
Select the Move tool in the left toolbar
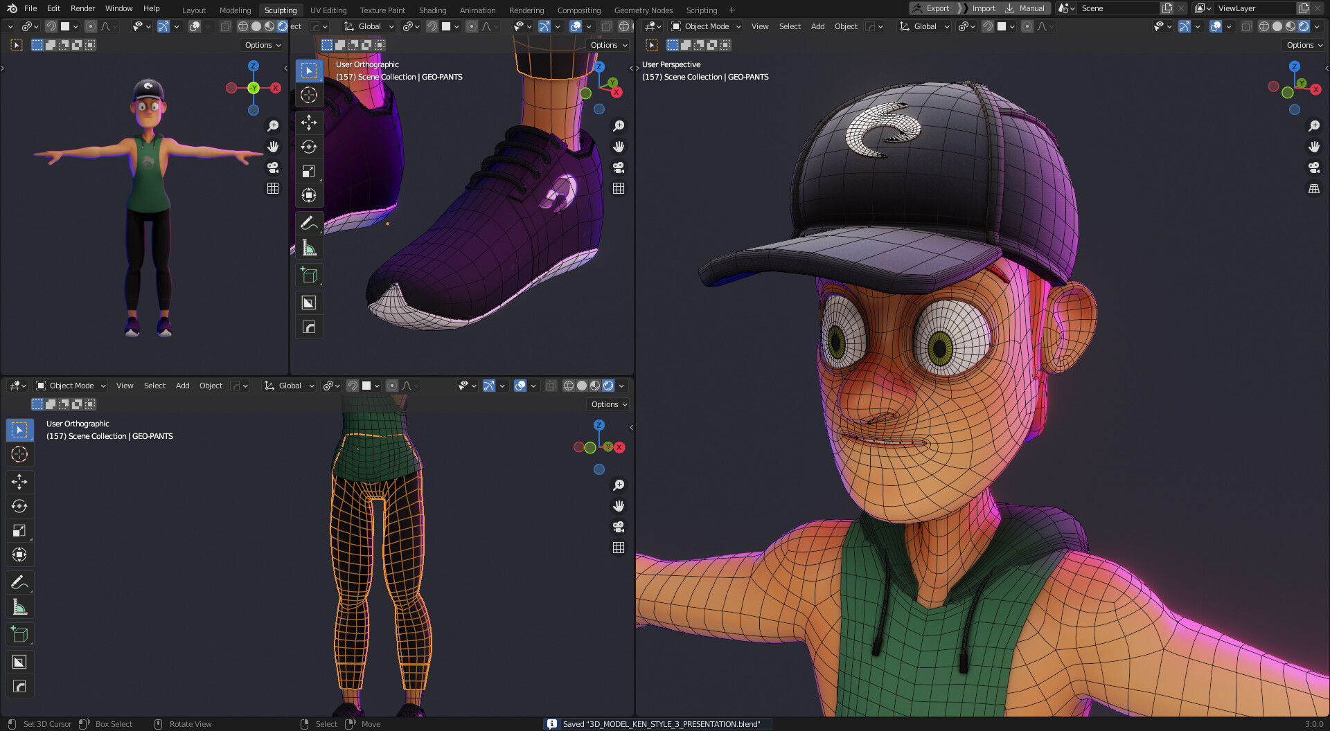(x=19, y=482)
